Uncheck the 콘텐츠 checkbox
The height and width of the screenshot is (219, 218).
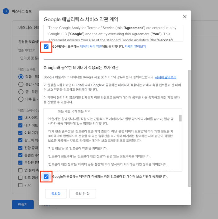20,155
